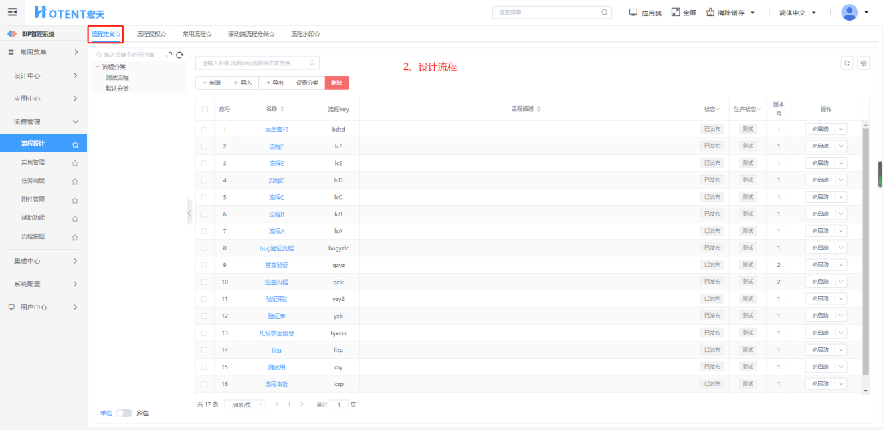The width and height of the screenshot is (883, 430).
Task: Open the 流程水印 tab
Action: 305,33
